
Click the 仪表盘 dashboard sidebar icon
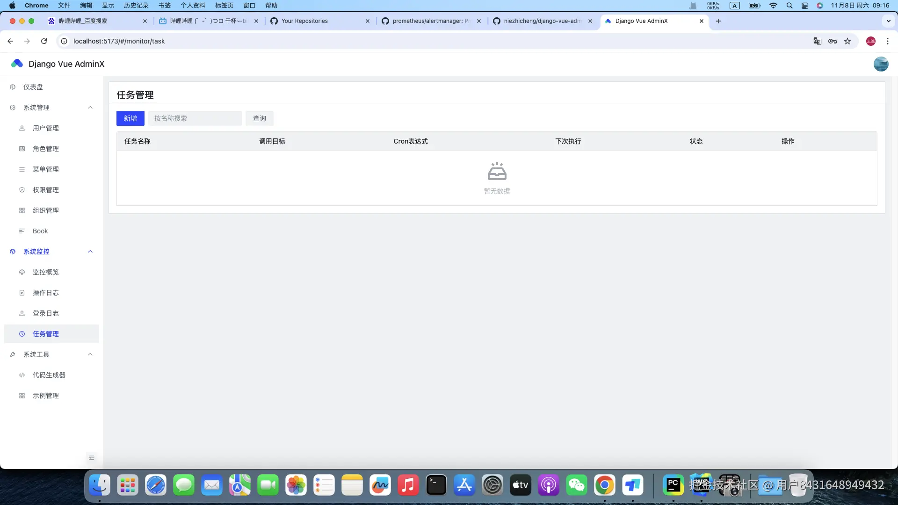[13, 87]
